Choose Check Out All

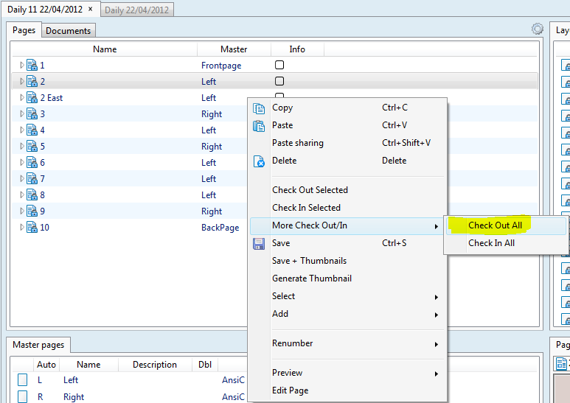tap(507, 225)
